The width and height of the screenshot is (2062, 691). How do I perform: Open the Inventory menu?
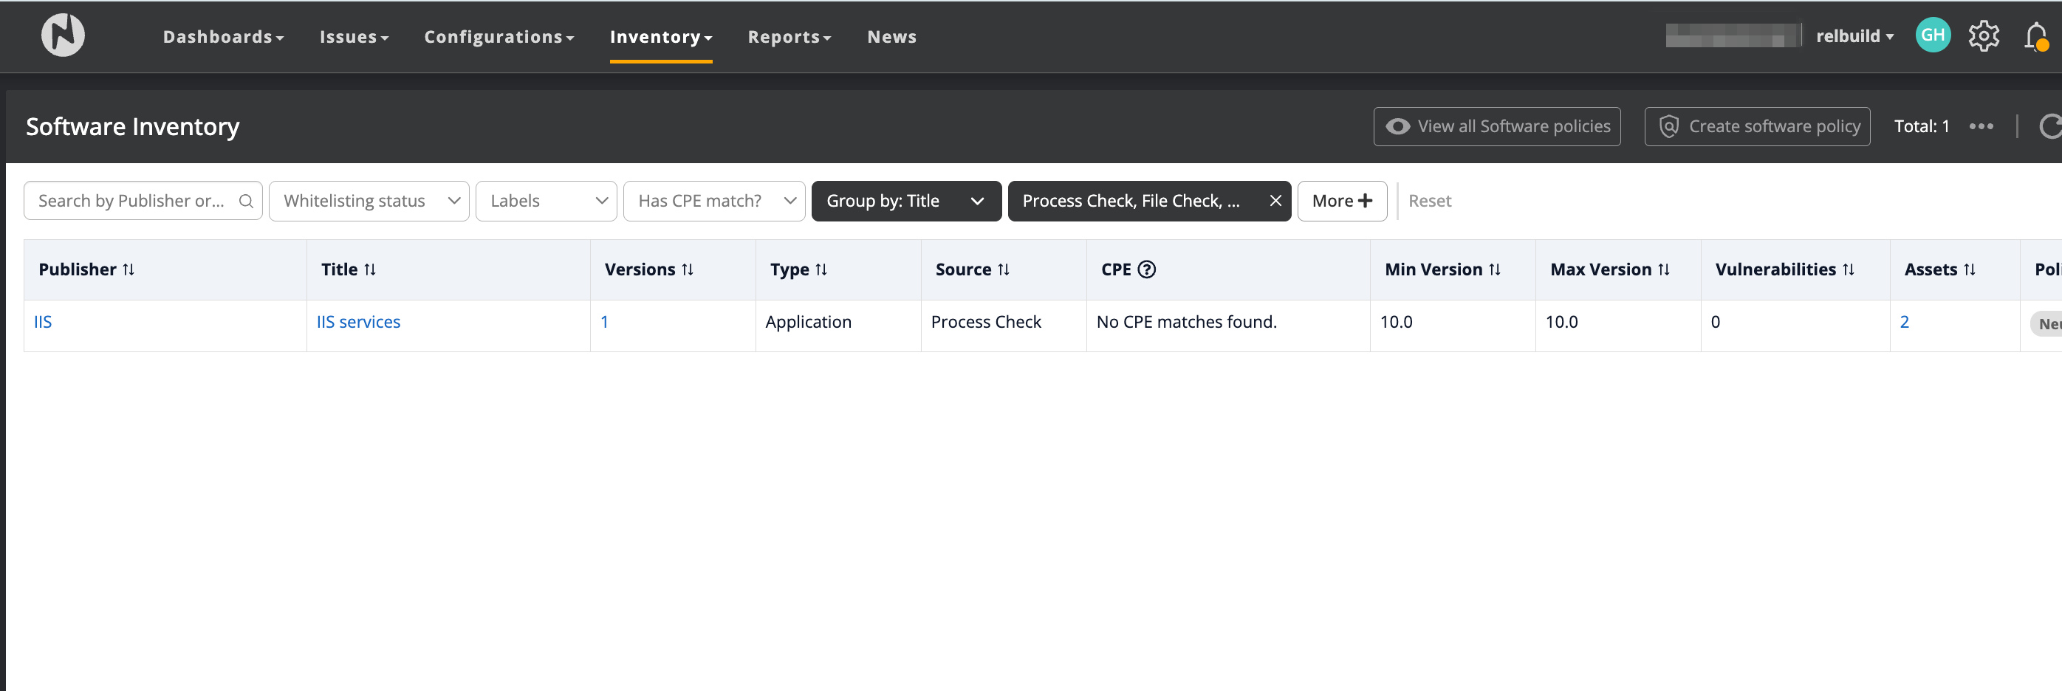click(660, 37)
